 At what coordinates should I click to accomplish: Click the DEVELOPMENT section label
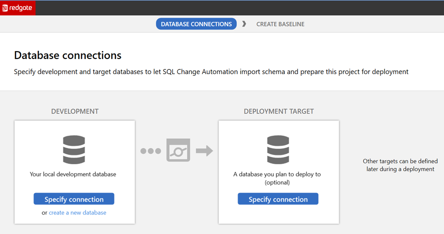tap(75, 111)
